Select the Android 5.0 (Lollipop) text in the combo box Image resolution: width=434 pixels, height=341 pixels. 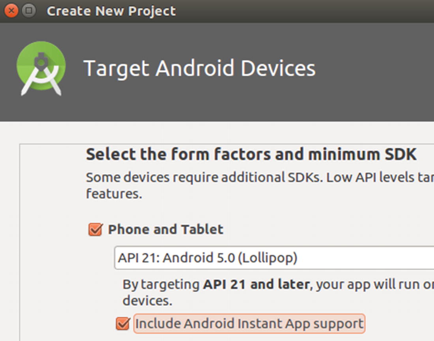[x=230, y=258]
